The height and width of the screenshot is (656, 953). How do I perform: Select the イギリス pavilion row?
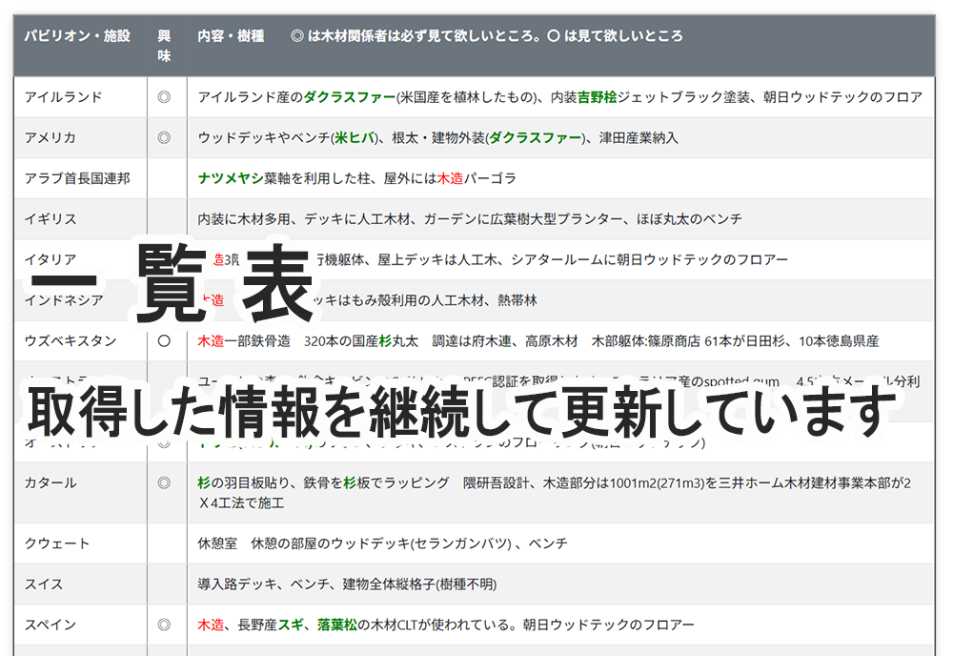pyautogui.click(x=51, y=218)
